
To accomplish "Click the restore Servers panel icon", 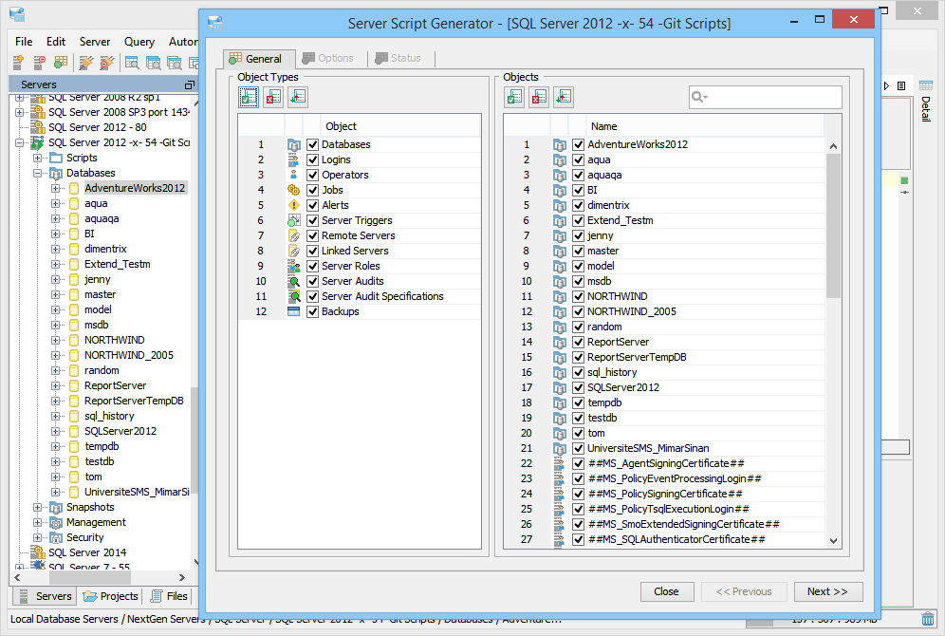I will tap(189, 85).
